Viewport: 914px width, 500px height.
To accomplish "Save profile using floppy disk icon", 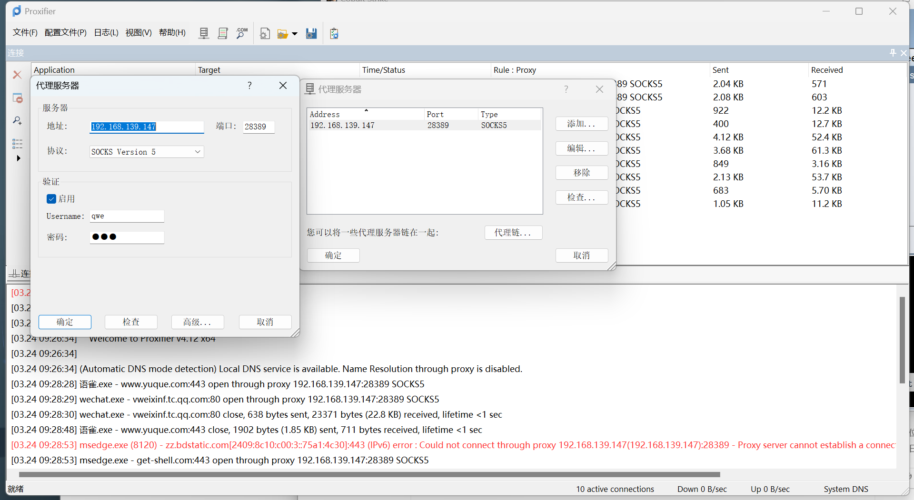I will [311, 33].
